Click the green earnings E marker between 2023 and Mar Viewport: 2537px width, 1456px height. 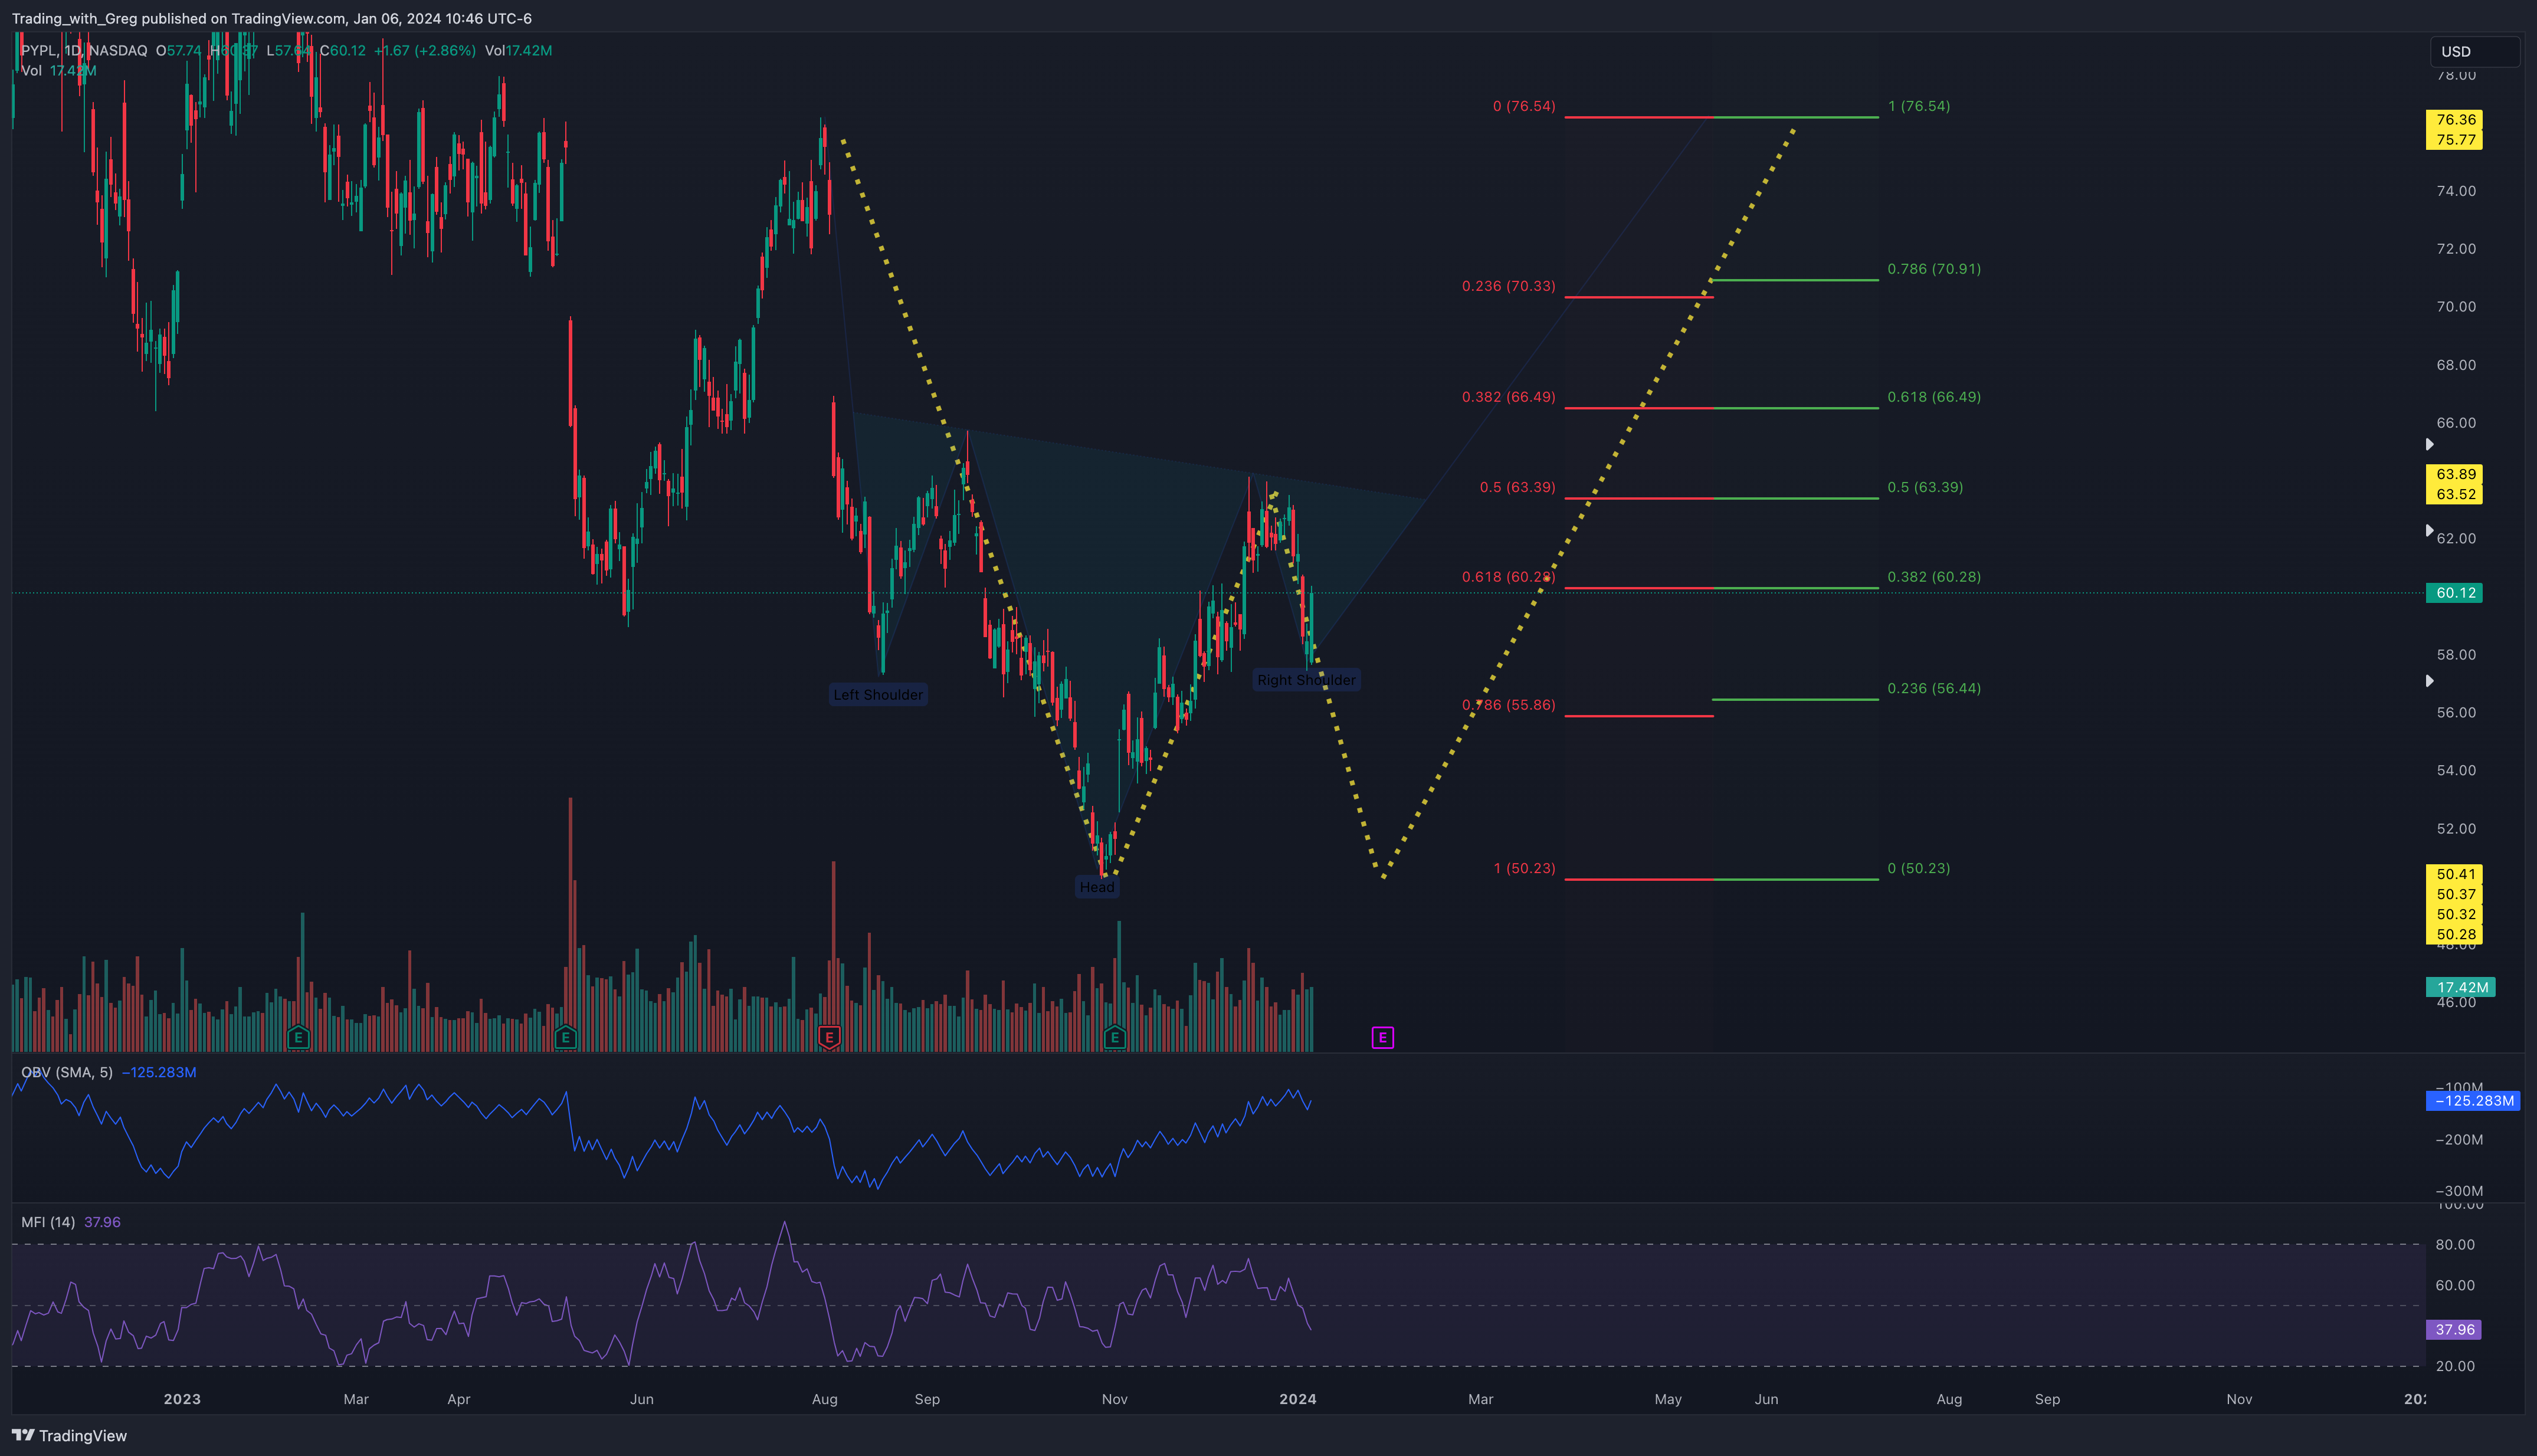(298, 1037)
